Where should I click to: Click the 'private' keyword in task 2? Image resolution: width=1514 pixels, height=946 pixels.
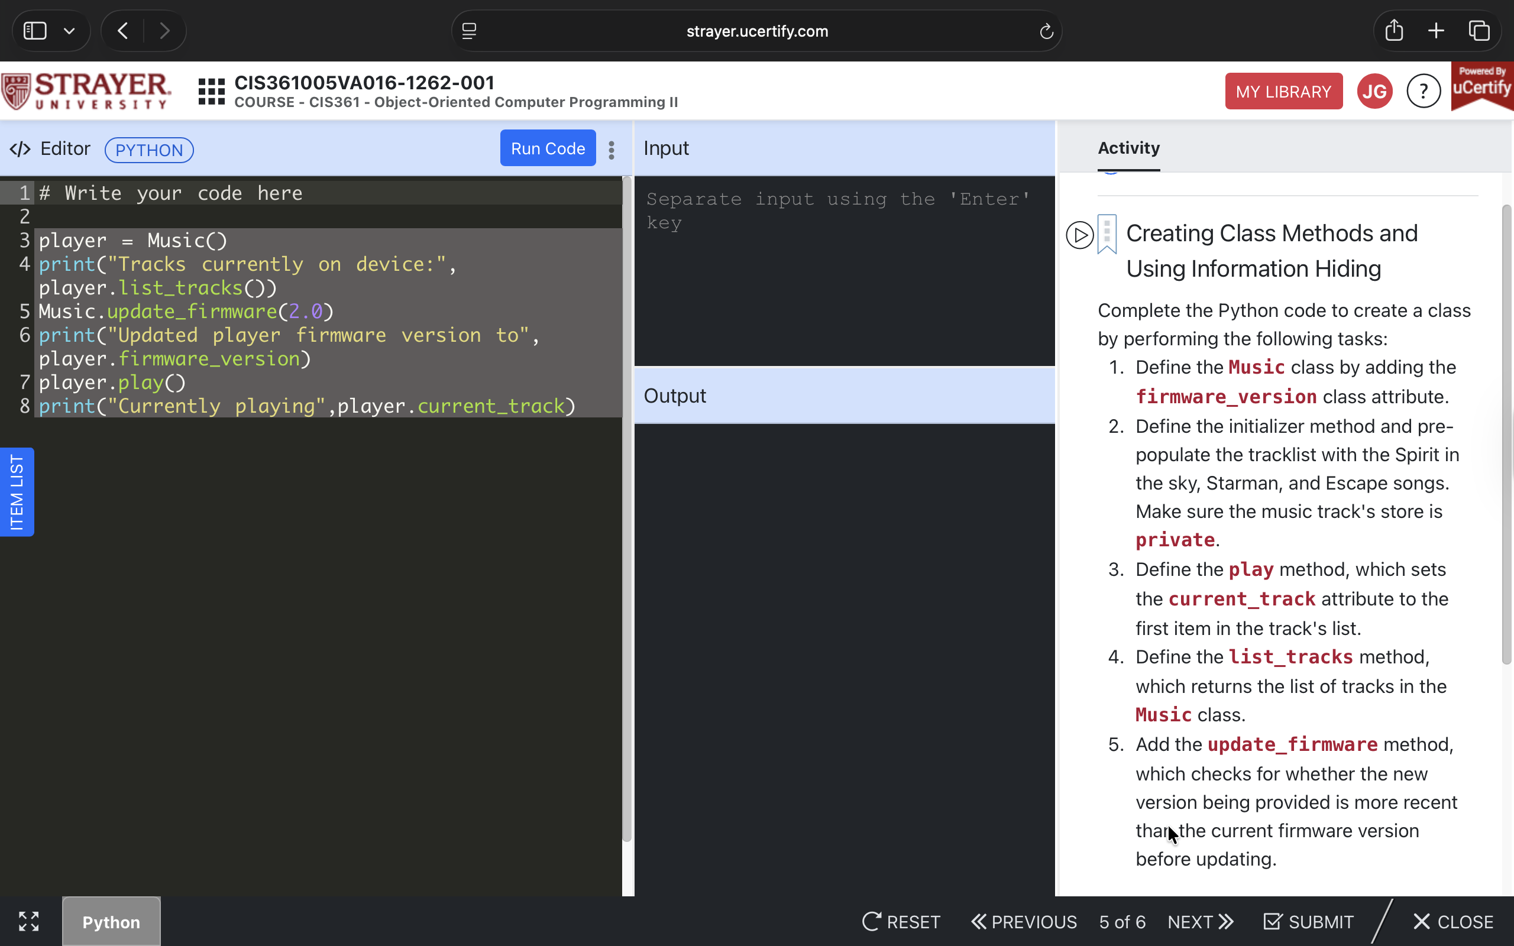click(x=1175, y=540)
